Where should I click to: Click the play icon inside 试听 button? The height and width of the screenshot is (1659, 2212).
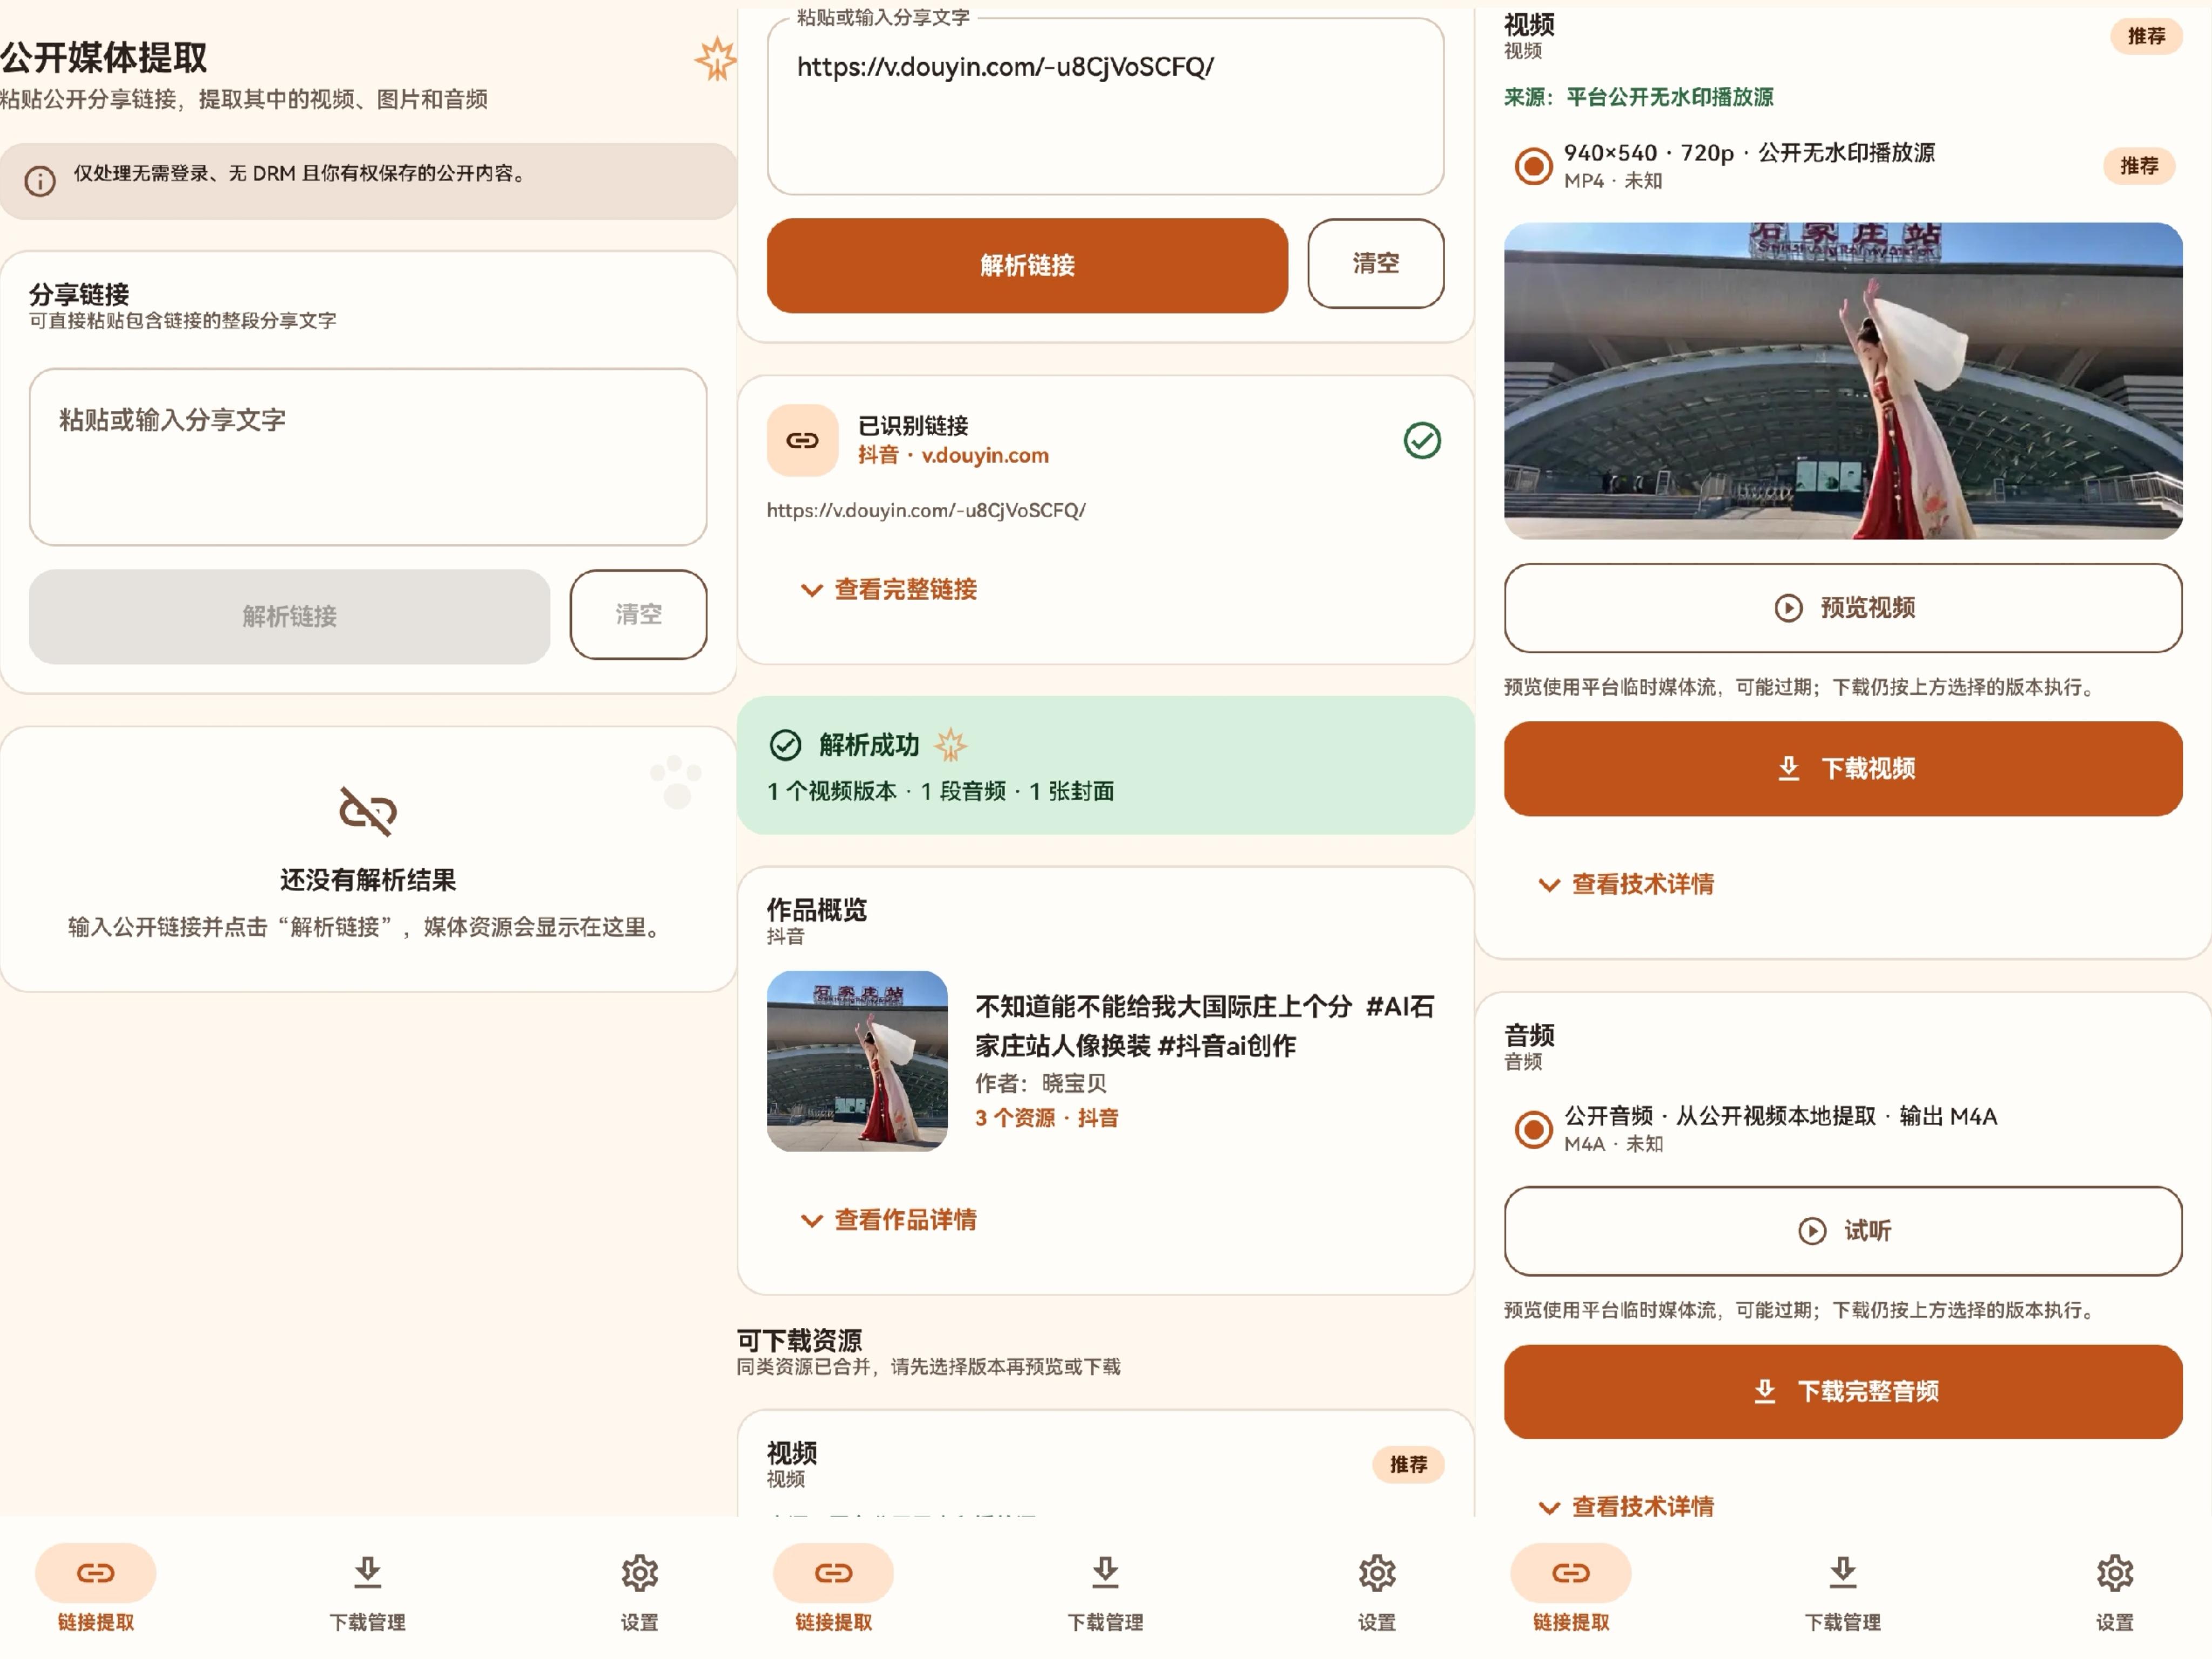click(1812, 1231)
